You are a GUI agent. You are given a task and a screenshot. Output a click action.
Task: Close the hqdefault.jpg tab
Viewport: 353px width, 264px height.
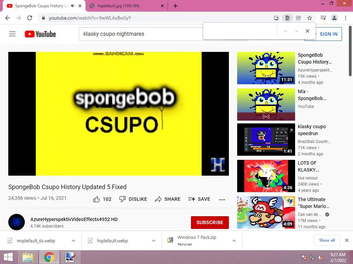pos(162,6)
